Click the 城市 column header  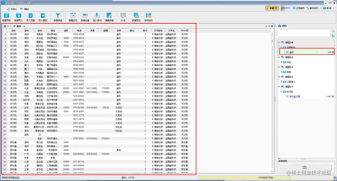tap(26, 30)
